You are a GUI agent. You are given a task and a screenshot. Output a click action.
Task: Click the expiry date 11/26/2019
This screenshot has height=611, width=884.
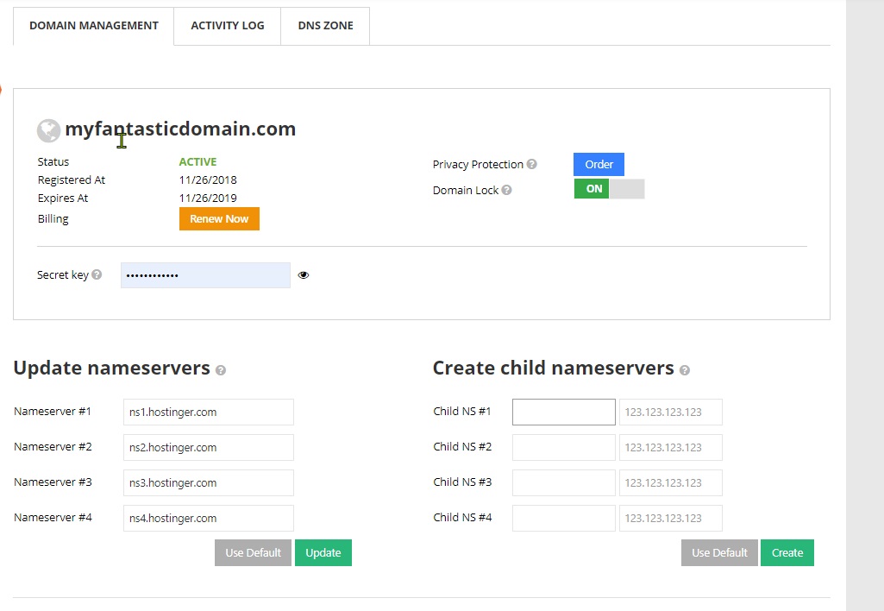[208, 198]
